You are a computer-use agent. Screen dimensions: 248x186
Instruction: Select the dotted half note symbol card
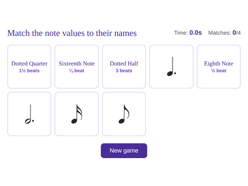pyautogui.click(x=29, y=114)
